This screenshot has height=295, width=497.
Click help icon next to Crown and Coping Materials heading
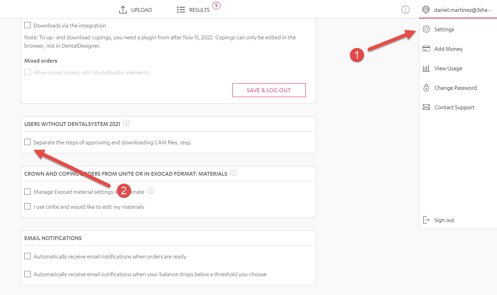coord(233,173)
